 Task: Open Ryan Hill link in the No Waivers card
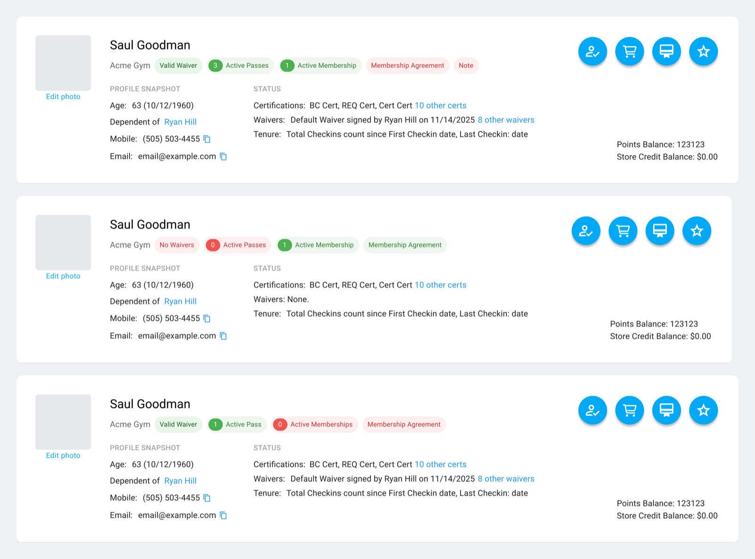click(180, 301)
